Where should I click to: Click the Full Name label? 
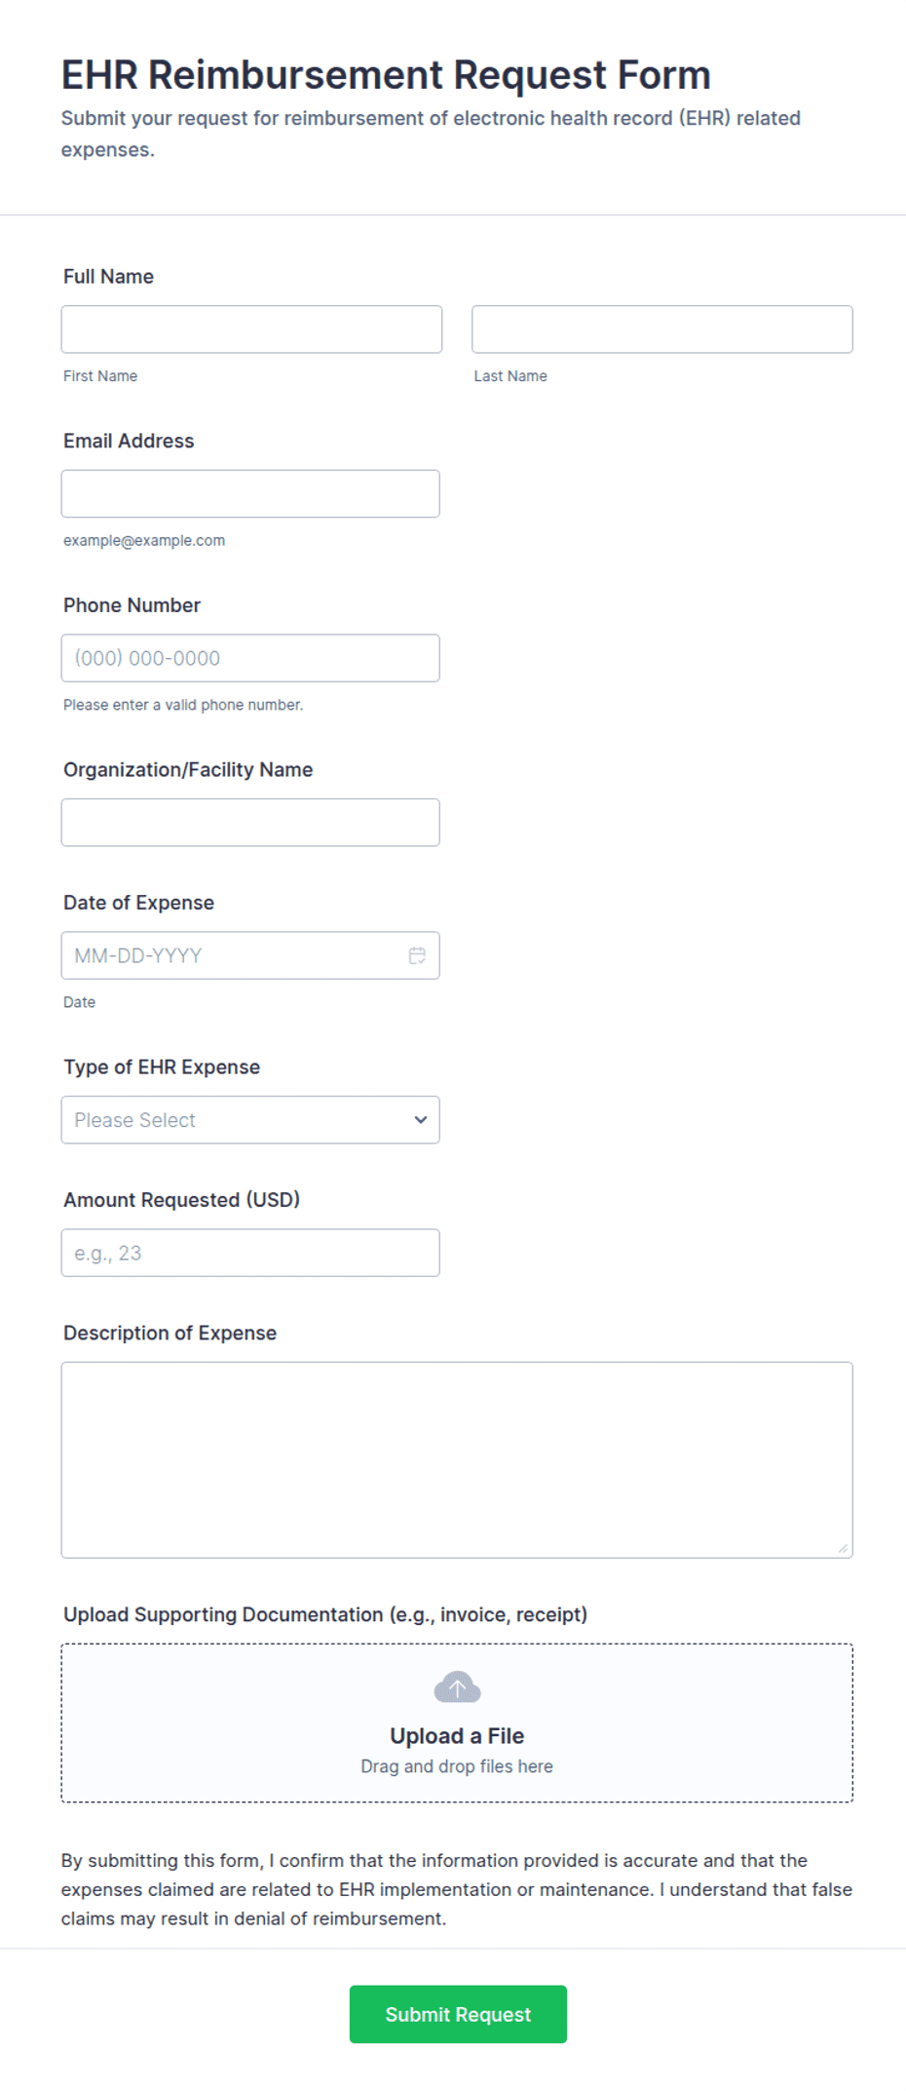point(108,277)
